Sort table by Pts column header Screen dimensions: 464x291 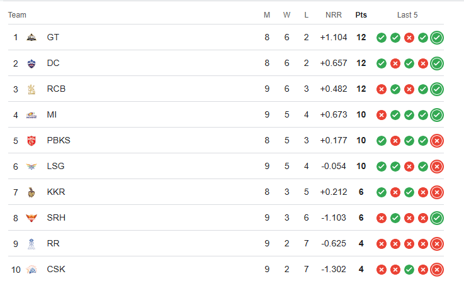click(361, 15)
